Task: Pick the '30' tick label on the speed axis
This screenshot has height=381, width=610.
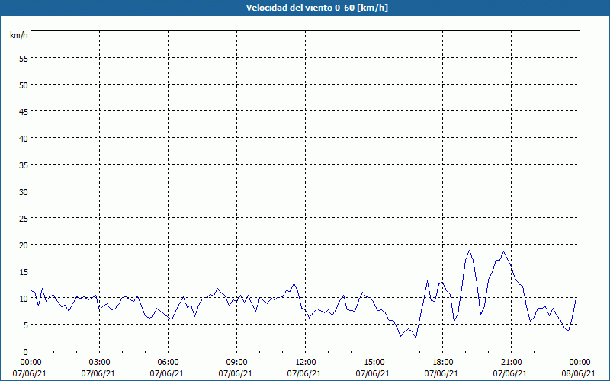Action: tap(24, 192)
